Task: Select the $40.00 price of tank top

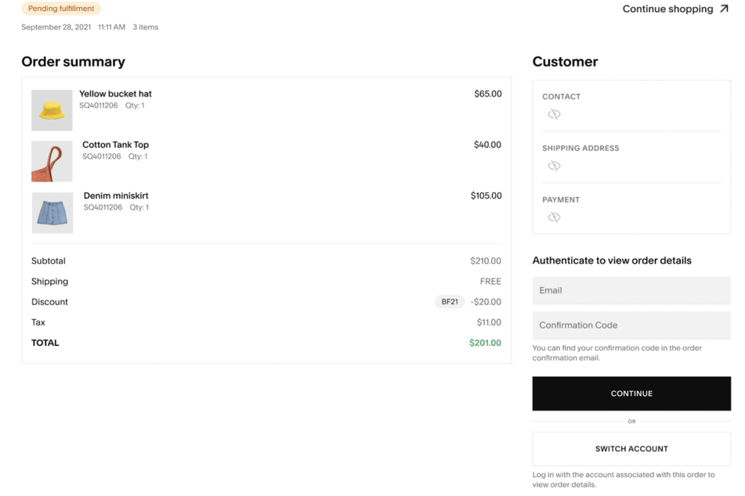Action: (487, 145)
